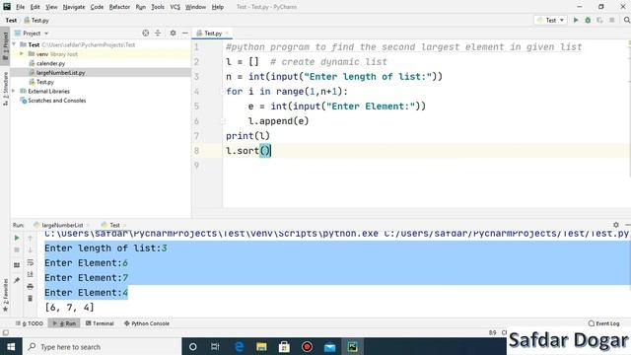
Task: Toggle scroll to end in console
Action: coord(31,274)
